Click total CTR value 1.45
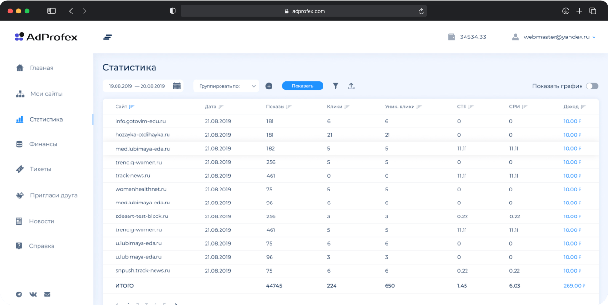The height and width of the screenshot is (305, 608). [x=462, y=286]
